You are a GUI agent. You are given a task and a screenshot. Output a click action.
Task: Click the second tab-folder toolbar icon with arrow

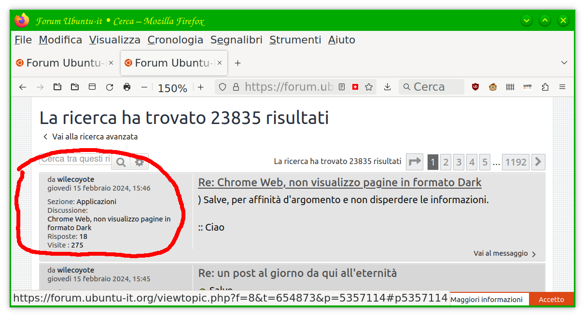[75, 87]
